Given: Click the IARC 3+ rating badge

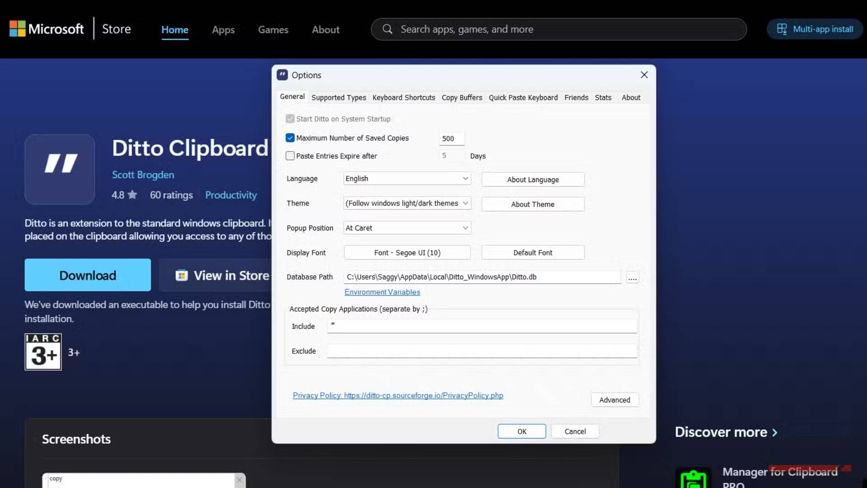Looking at the screenshot, I should (x=43, y=352).
